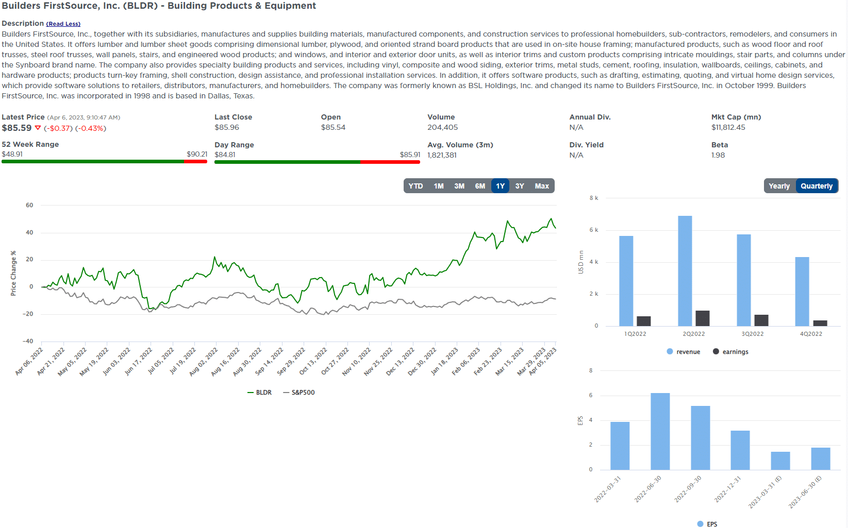Click the percent change (-0.43%)
848x528 pixels.
[91, 128]
